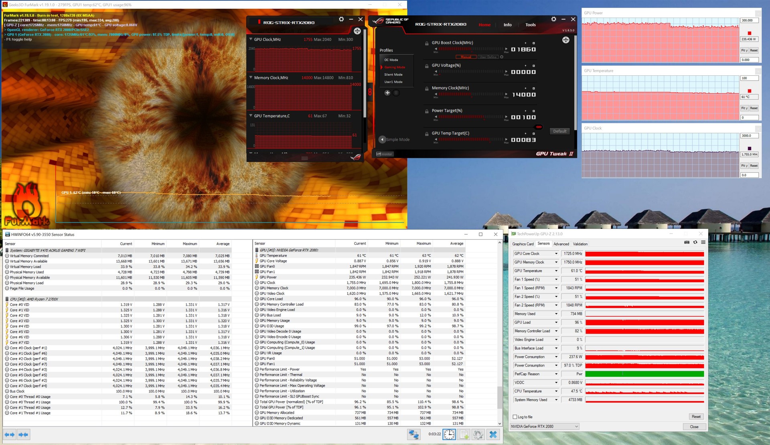This screenshot has width=770, height=445.
Task: Open NVIDIA GeForce RTX 2080 device dropdown
Action: 544,427
